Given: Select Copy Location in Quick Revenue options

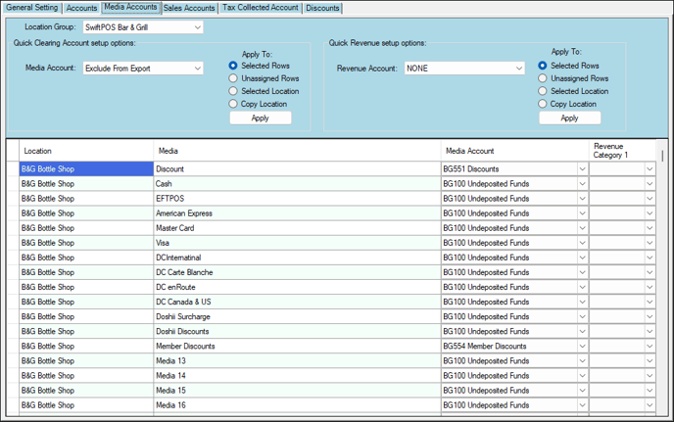Looking at the screenshot, I should coord(544,104).
